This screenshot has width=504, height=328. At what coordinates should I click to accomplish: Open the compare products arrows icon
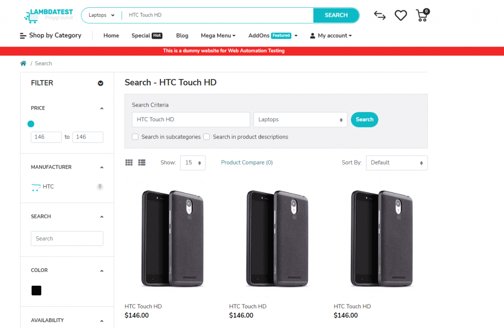pos(379,15)
